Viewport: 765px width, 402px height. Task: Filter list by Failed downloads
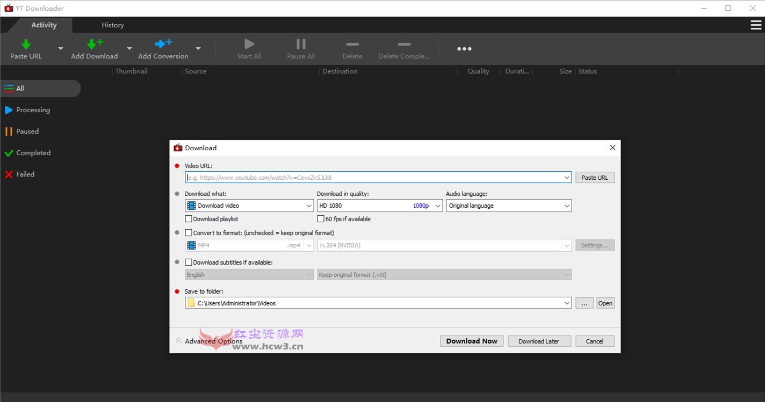click(x=25, y=174)
